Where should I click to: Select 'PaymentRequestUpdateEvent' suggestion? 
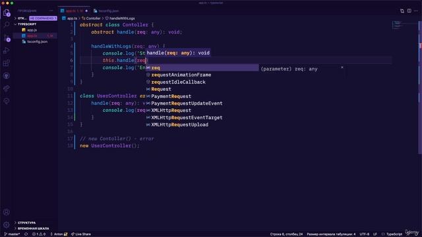[x=202, y=103]
